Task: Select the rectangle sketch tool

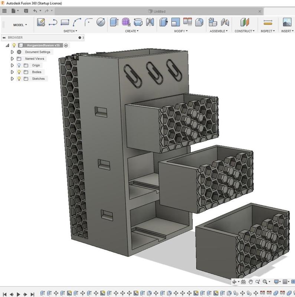Action: [x=65, y=22]
